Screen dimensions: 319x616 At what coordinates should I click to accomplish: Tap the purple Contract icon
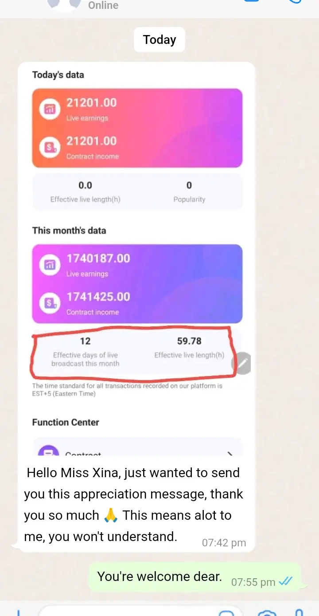click(x=48, y=451)
